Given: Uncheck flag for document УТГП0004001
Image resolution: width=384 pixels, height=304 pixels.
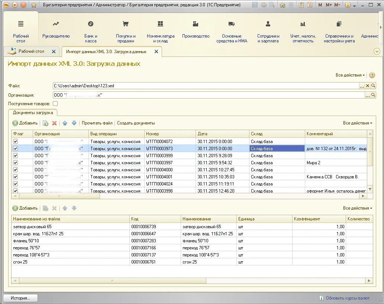Looking at the screenshot, I should click(16, 177).
